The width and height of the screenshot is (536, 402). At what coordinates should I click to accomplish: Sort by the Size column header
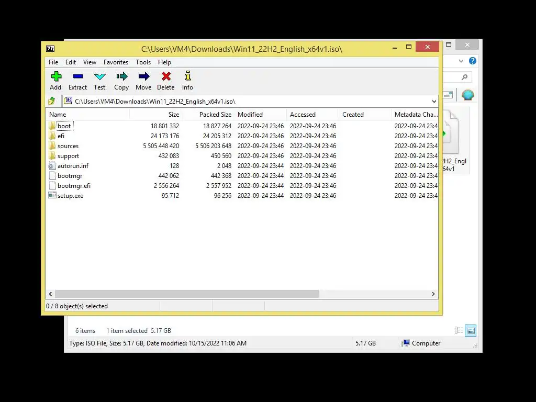click(x=156, y=115)
